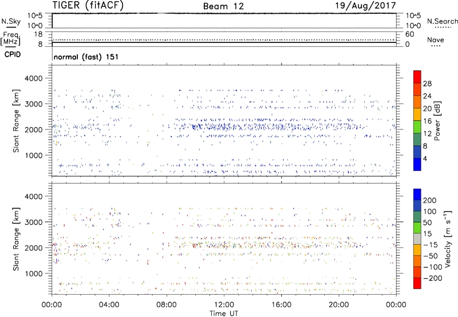Image resolution: width=458 pixels, height=317 pixels.
Task: Click the red 28 dB power color segment
Action: pos(417,77)
